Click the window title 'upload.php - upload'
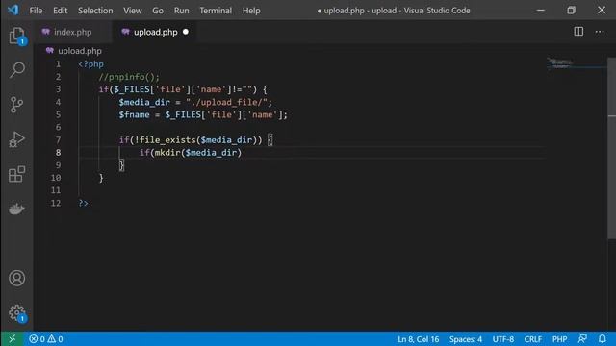This screenshot has height=346, width=616. (x=360, y=11)
